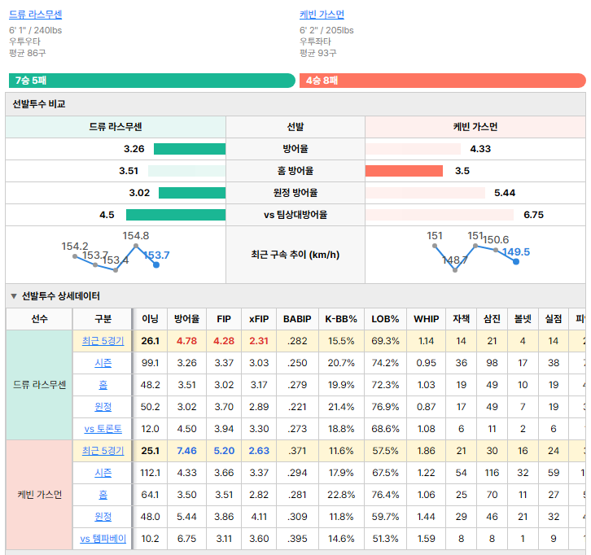Select the 149.5 point on 가스먼's velocity chart

[x=516, y=261]
